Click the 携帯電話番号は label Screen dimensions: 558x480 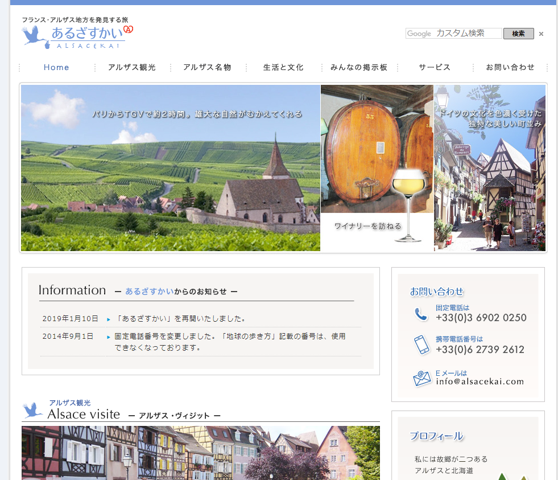(x=459, y=339)
